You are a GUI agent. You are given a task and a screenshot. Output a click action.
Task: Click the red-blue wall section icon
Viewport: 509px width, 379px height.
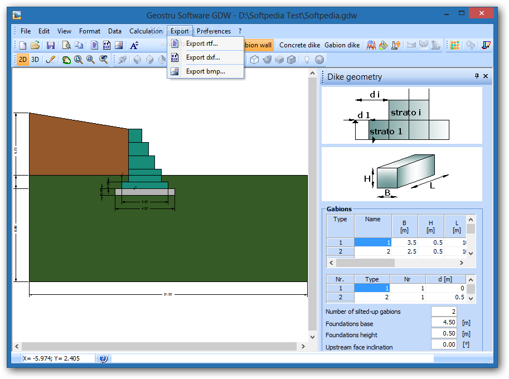486,45
